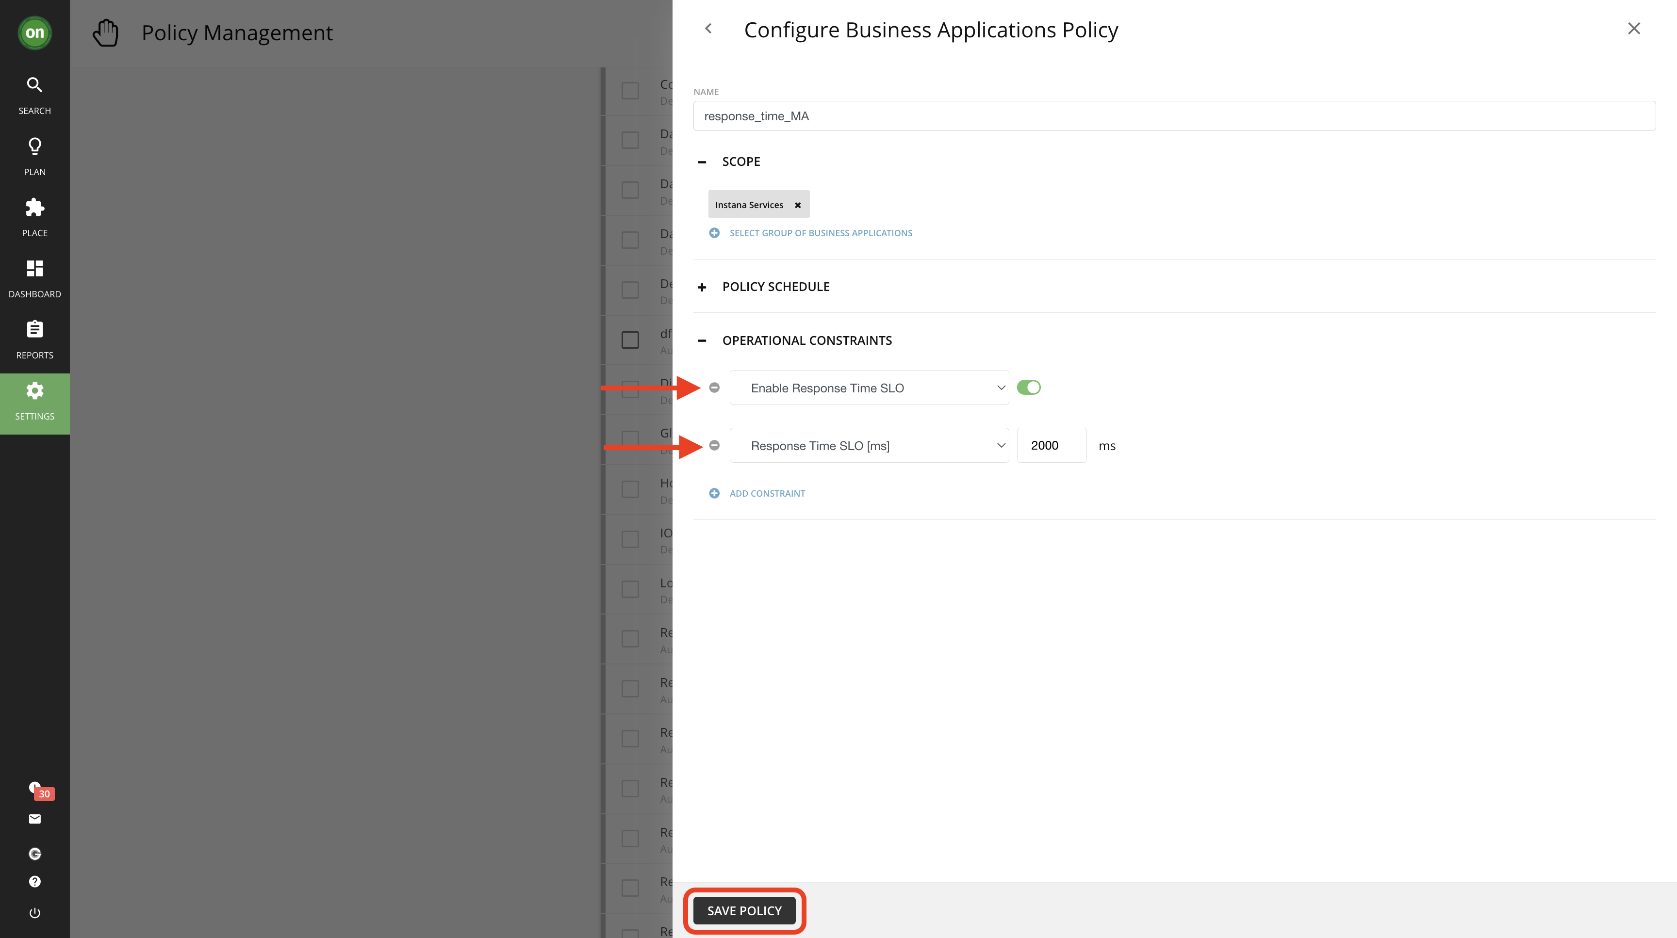Click the power logout icon
This screenshot has height=938, width=1677.
click(x=35, y=913)
